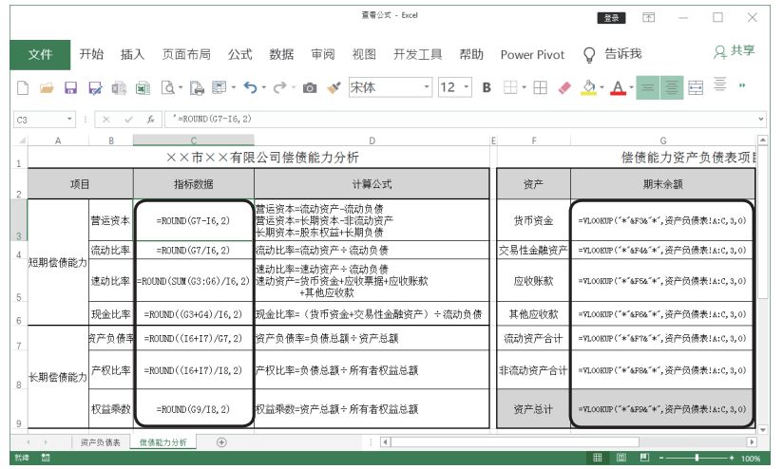
Task: Open the Name Box C3 dropdown arrow
Action: tap(69, 120)
